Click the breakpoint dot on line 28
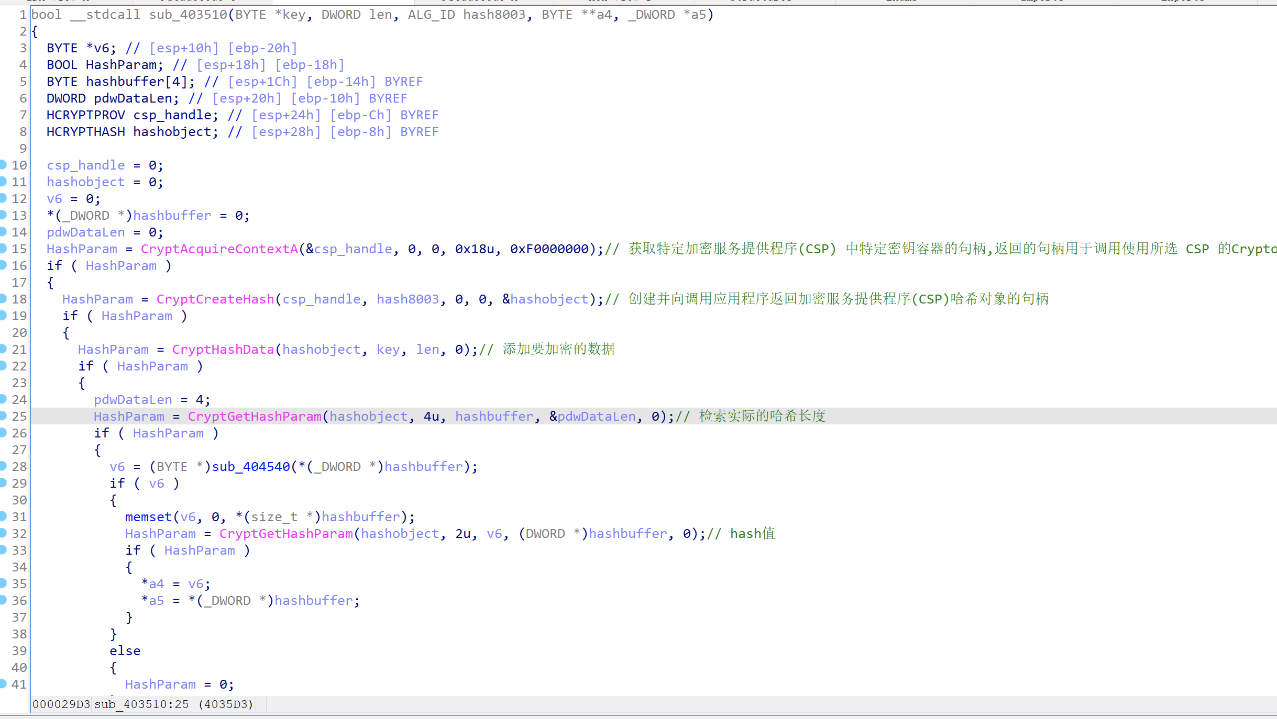This screenshot has width=1277, height=719. pyautogui.click(x=3, y=466)
